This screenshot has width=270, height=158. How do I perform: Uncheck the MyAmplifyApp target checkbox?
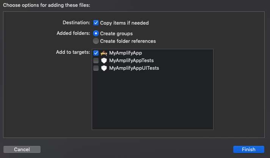coord(96,53)
